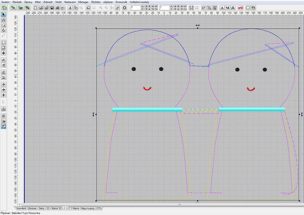The height and width of the screenshot is (215, 304).
Task: Click the Cut scissors icon
Action: (x=70, y=8)
